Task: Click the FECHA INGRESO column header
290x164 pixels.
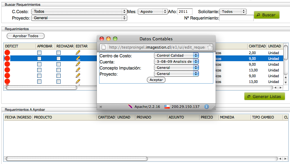Action: click(18, 117)
